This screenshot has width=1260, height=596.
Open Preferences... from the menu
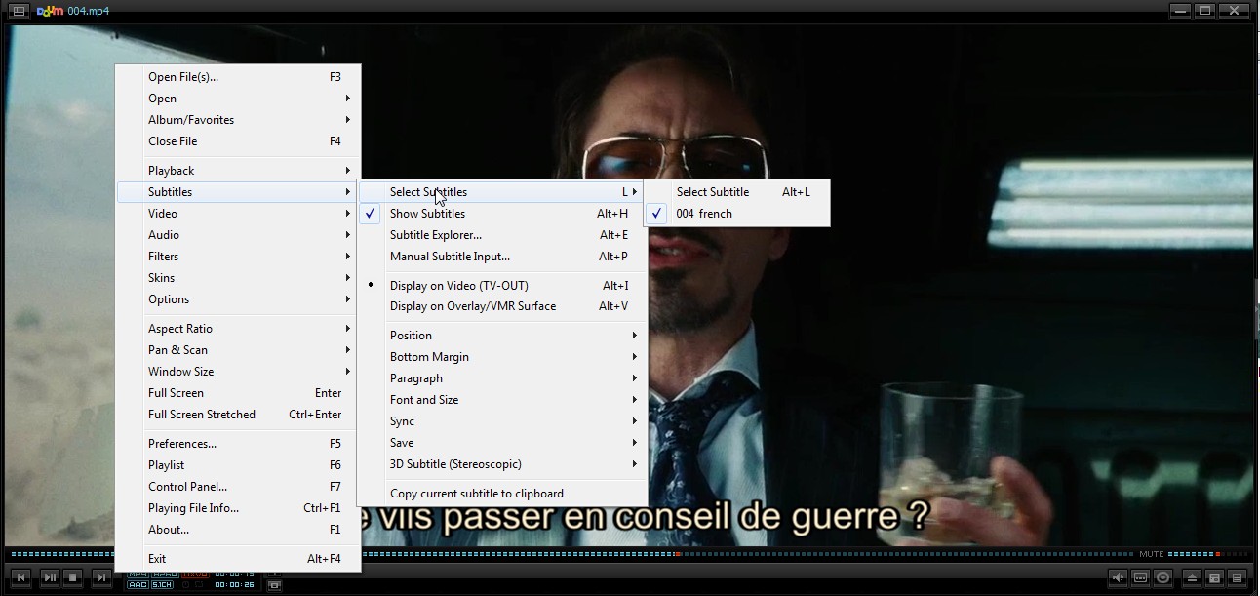tap(238, 444)
